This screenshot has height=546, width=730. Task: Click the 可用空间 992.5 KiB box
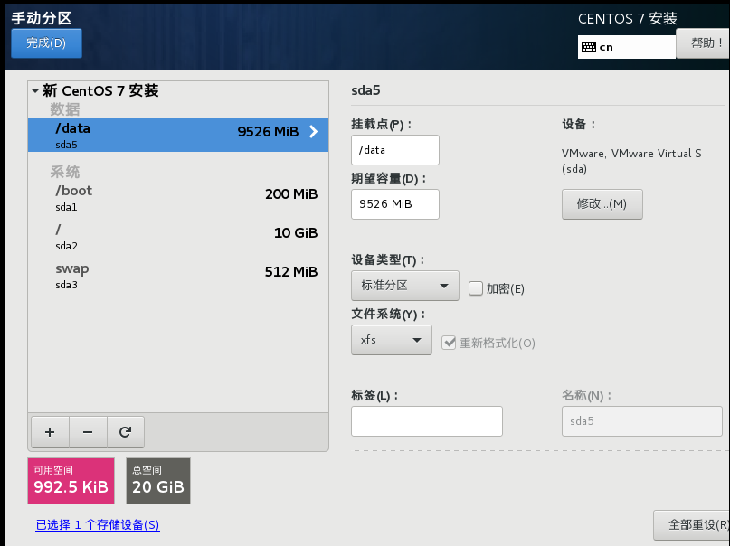71,481
